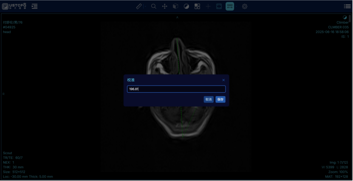Image resolution: width=353 pixels, height=181 pixels.
Task: Click the highlighted calibration tool icon
Action: tap(230, 6)
